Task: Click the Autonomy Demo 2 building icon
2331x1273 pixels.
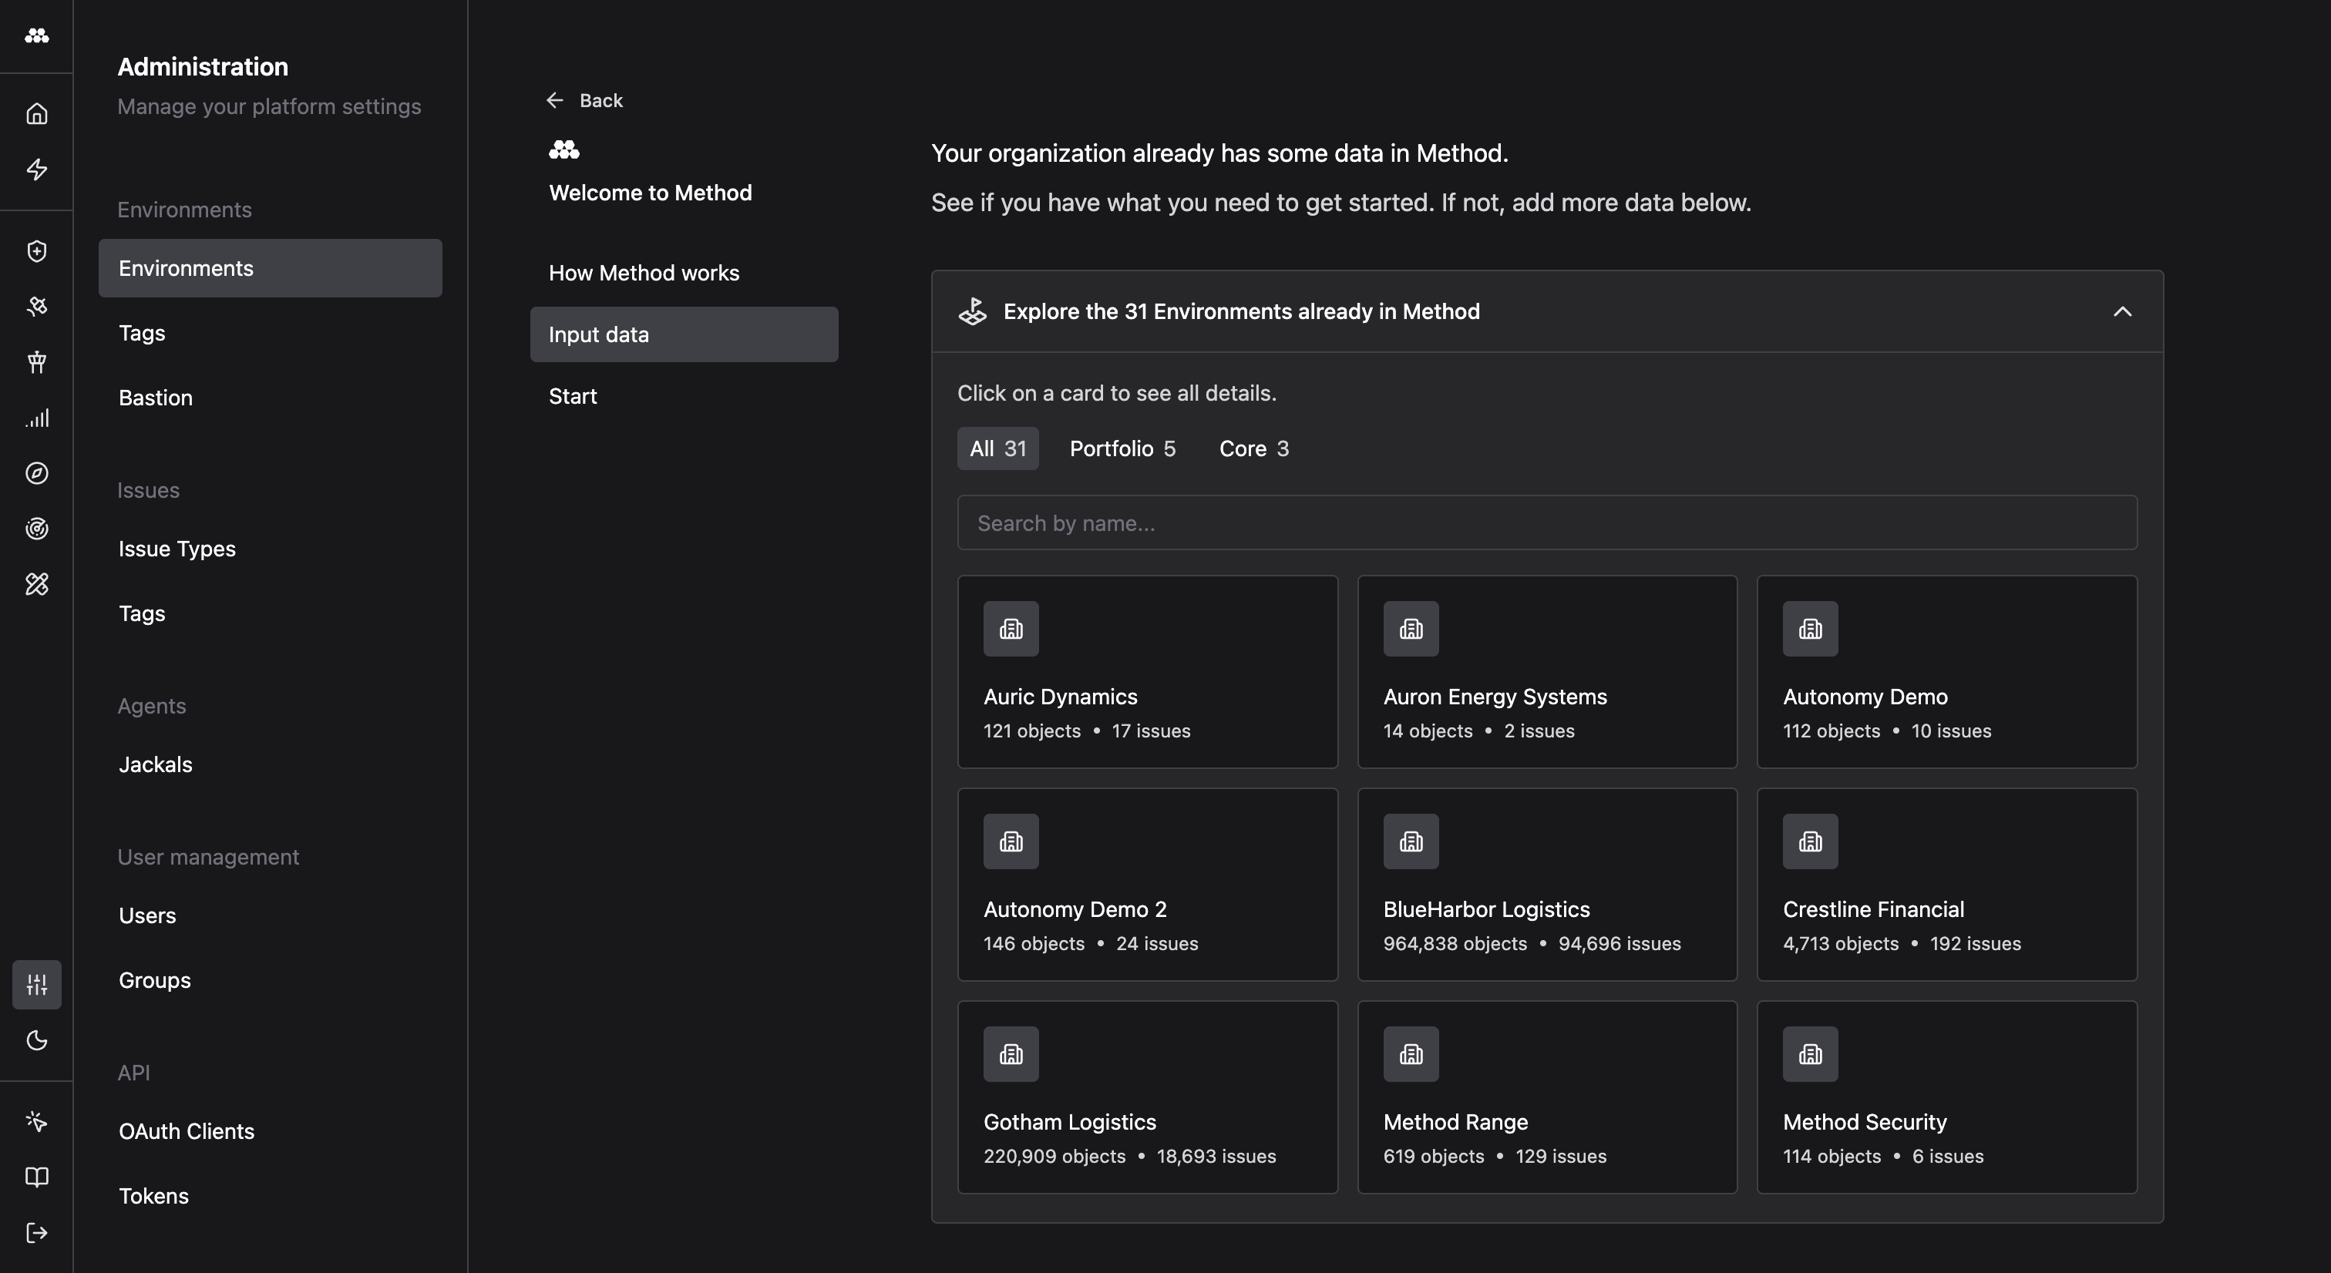Action: coord(1011,841)
